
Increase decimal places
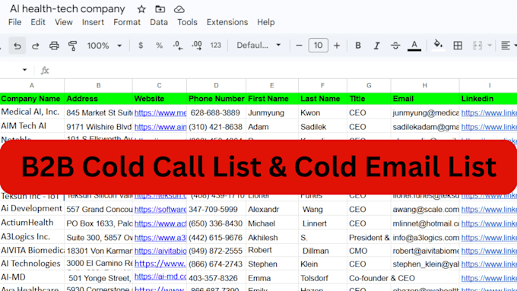[197, 46]
